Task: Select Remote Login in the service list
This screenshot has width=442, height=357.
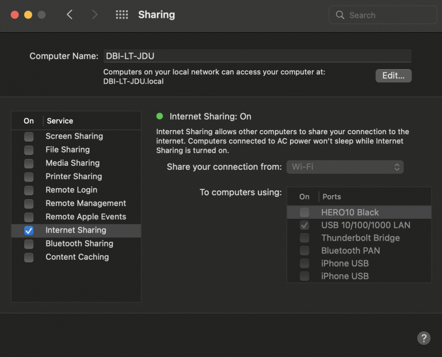Action: [71, 190]
